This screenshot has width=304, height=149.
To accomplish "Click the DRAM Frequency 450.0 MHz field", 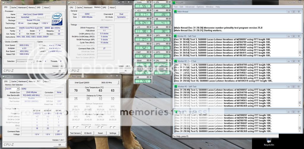I will (x=104, y=28).
